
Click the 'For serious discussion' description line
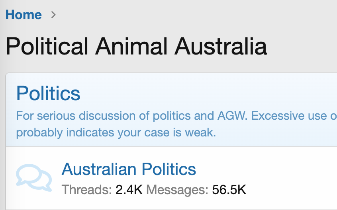pos(120,117)
